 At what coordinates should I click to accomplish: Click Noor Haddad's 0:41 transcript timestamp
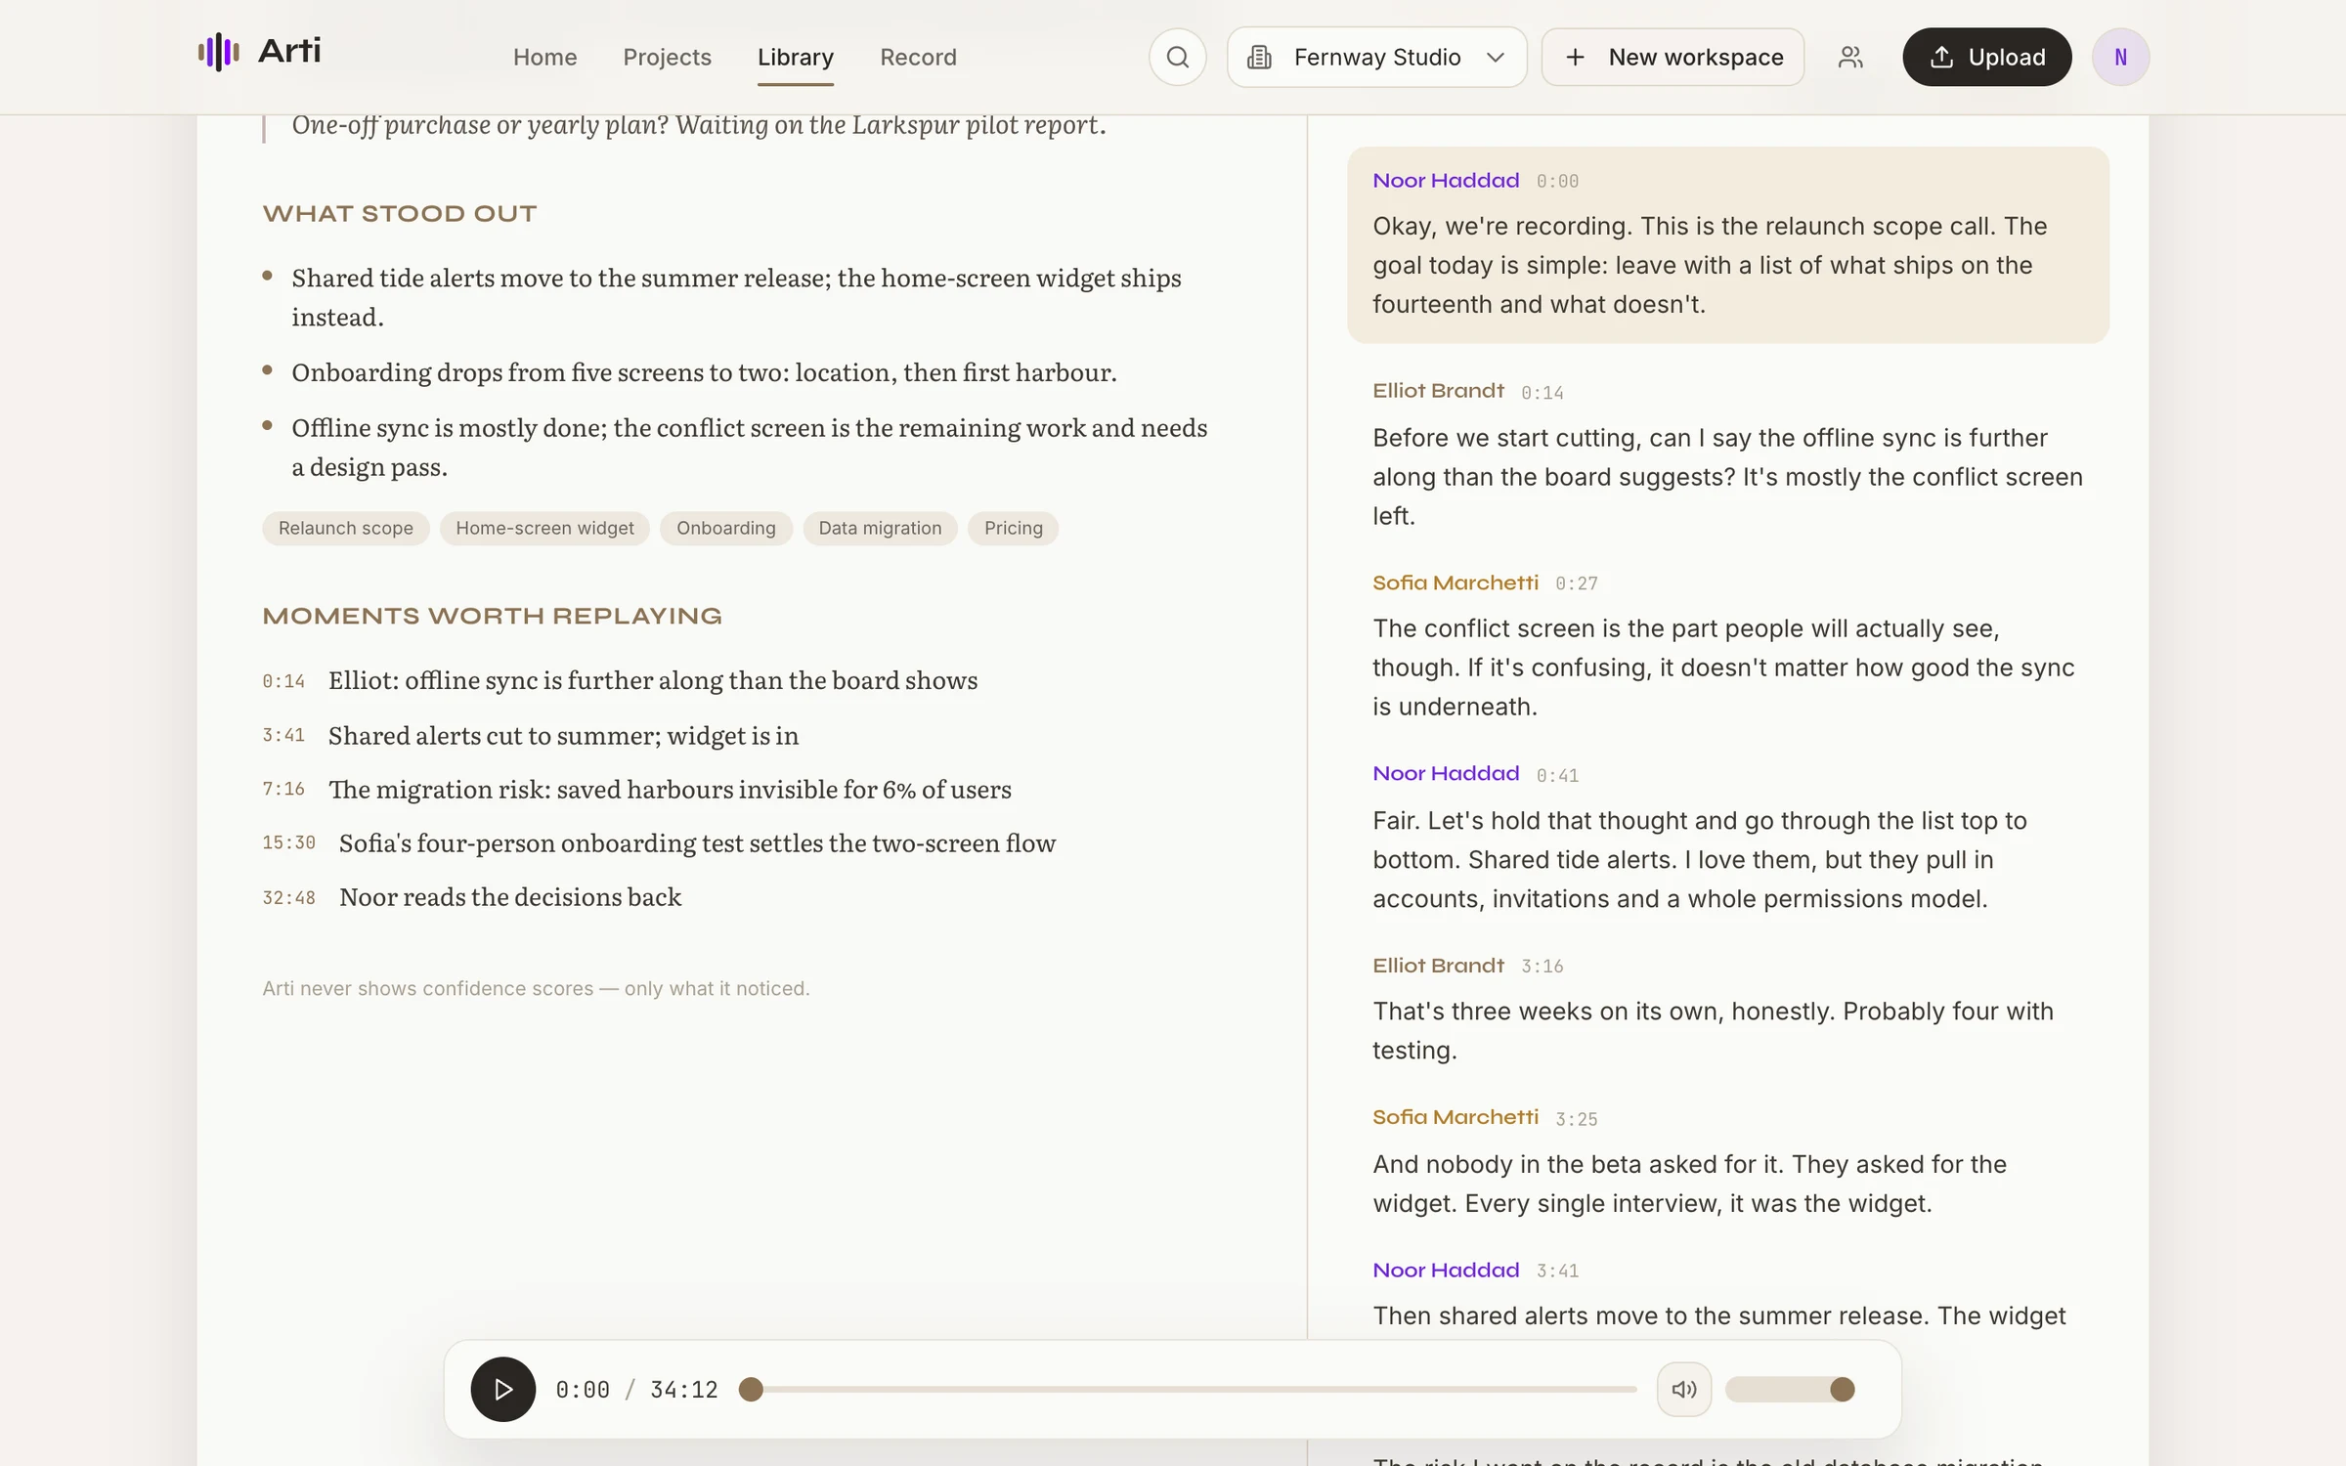tap(1557, 776)
